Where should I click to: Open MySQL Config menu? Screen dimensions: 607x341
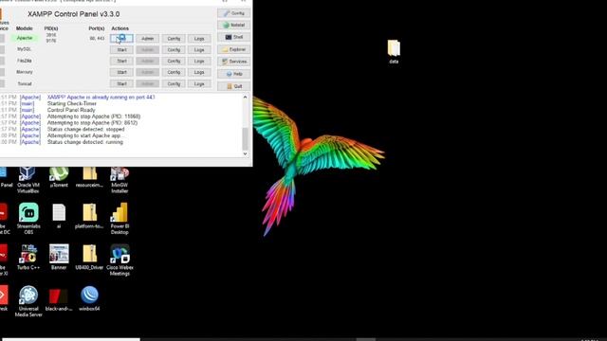pyautogui.click(x=174, y=50)
